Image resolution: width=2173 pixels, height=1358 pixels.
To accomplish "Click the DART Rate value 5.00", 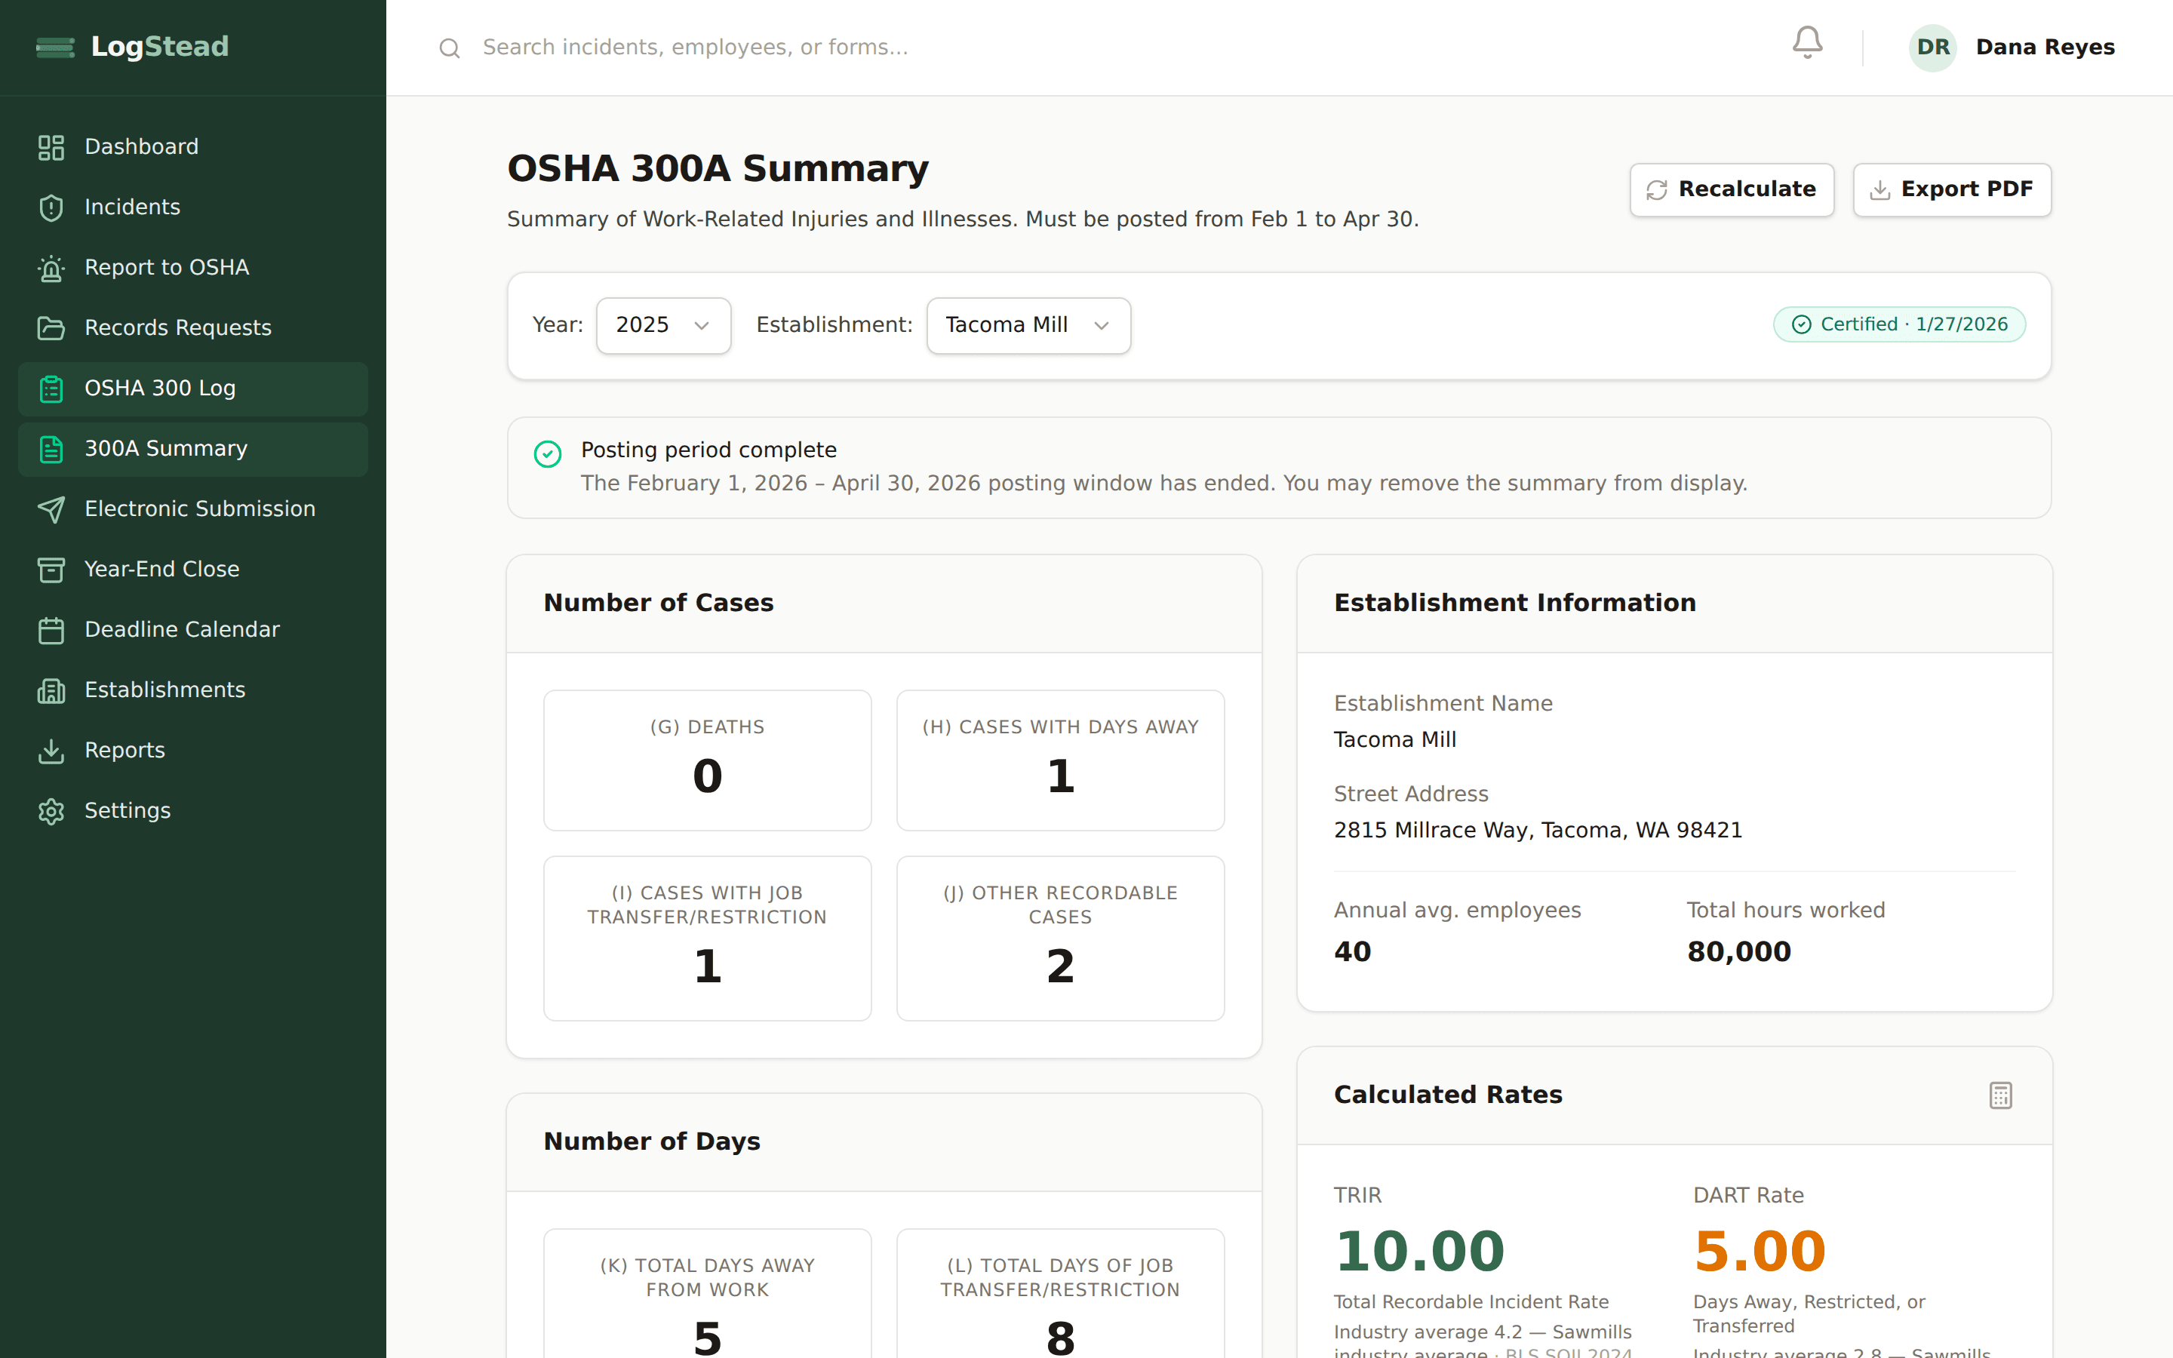I will coord(1759,1251).
